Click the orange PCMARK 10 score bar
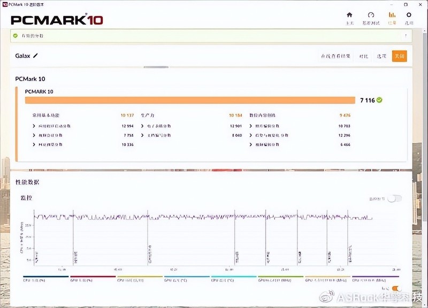This screenshot has height=308, width=428. pyautogui.click(x=190, y=100)
